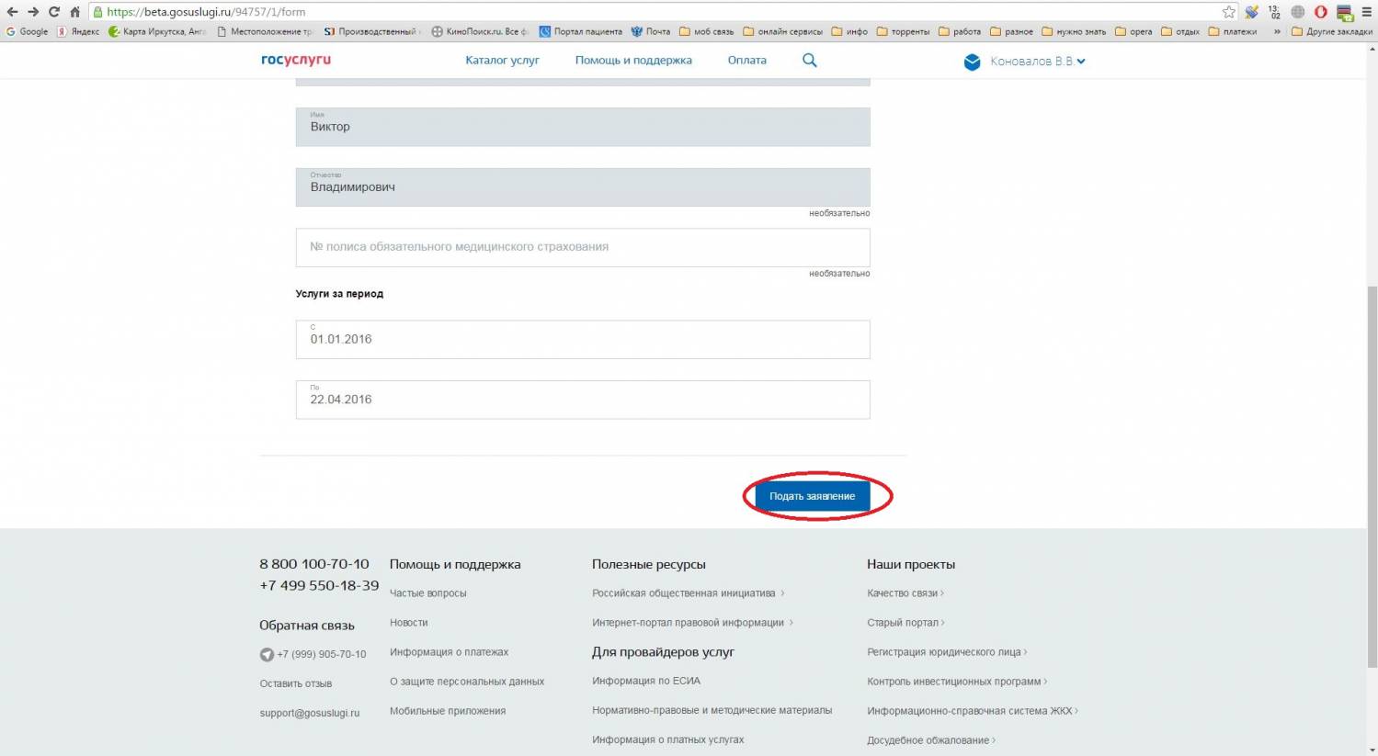Open the Информация по ЕСИА link
The height and width of the screenshot is (756, 1378).
tap(646, 681)
